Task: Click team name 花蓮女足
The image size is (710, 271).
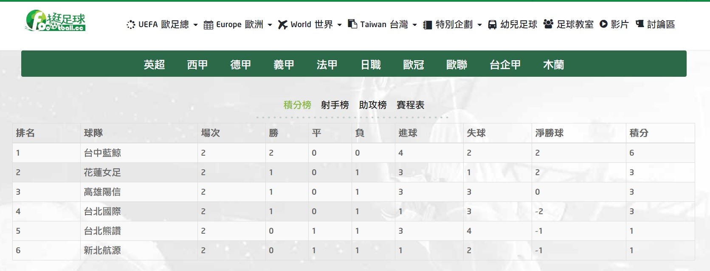Action: (x=102, y=172)
